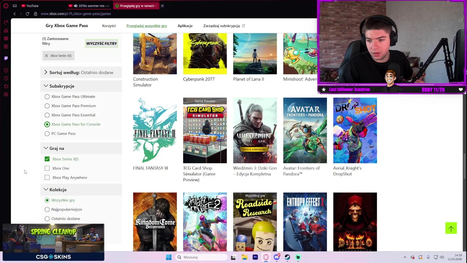The height and width of the screenshot is (263, 467).
Task: Open volume speaker icon in system tray
Action: pos(442,257)
